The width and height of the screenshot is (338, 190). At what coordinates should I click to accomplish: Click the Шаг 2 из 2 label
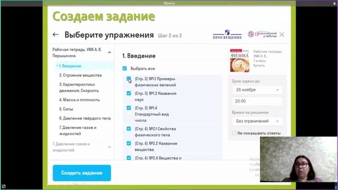pos(170,35)
